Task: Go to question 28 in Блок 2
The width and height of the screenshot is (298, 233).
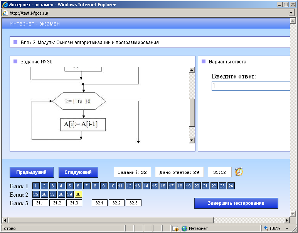Action: point(61,194)
